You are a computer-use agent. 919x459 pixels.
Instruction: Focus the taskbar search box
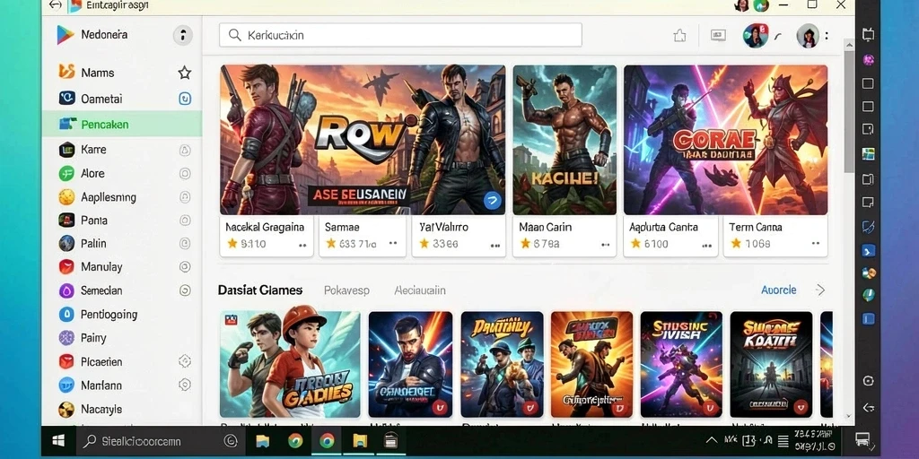click(158, 441)
